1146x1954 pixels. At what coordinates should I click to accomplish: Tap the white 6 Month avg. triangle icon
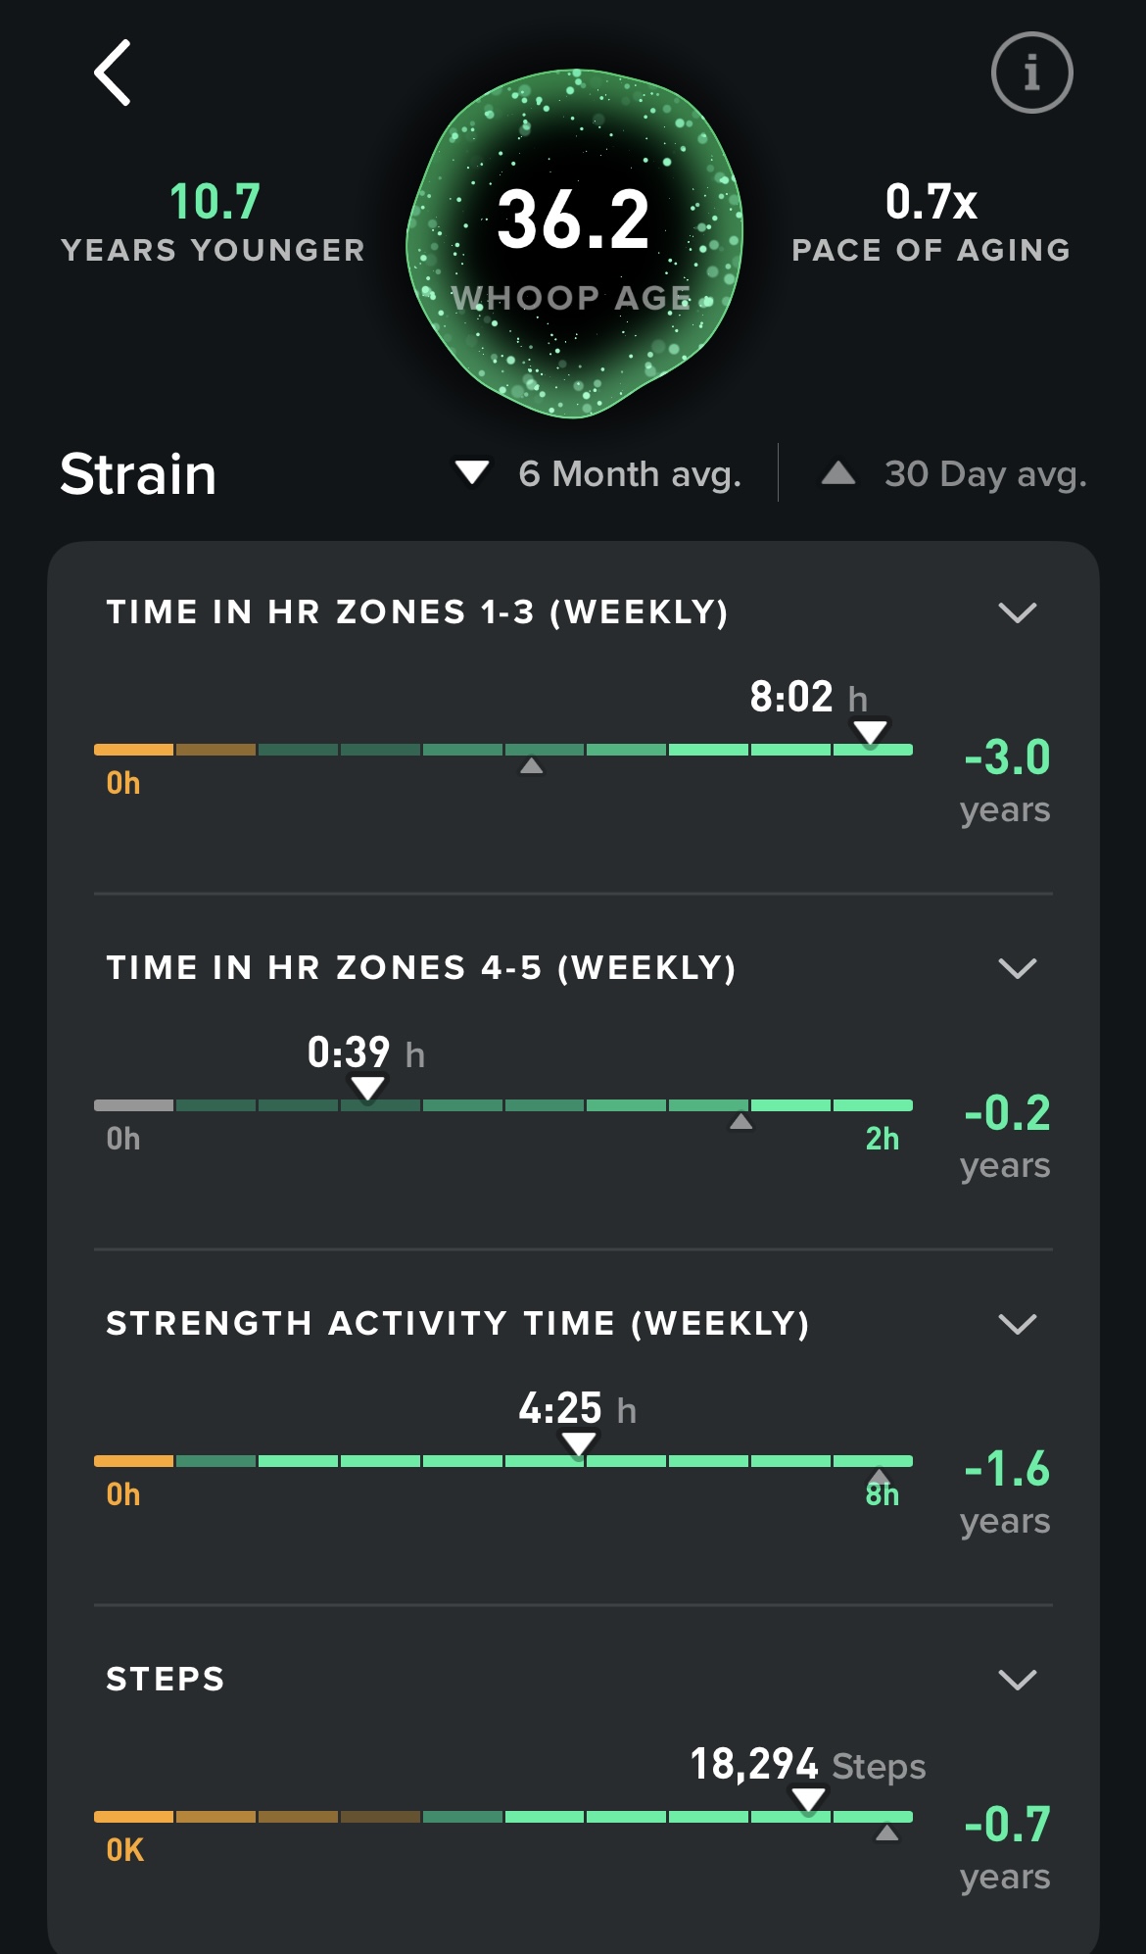coord(472,473)
